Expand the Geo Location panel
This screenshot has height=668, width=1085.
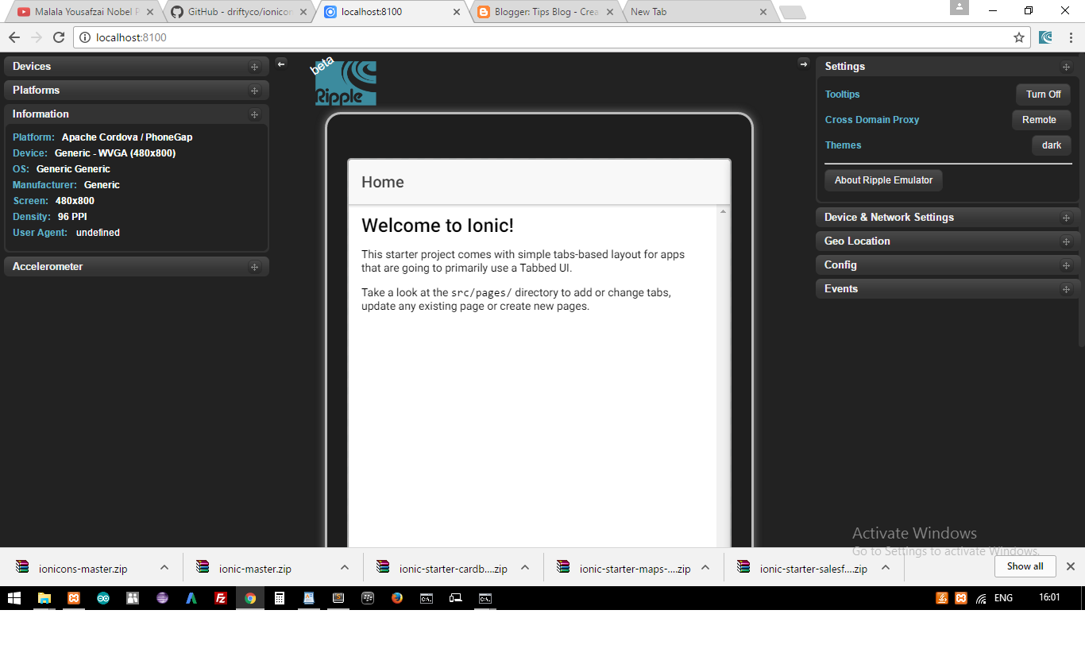pos(948,241)
